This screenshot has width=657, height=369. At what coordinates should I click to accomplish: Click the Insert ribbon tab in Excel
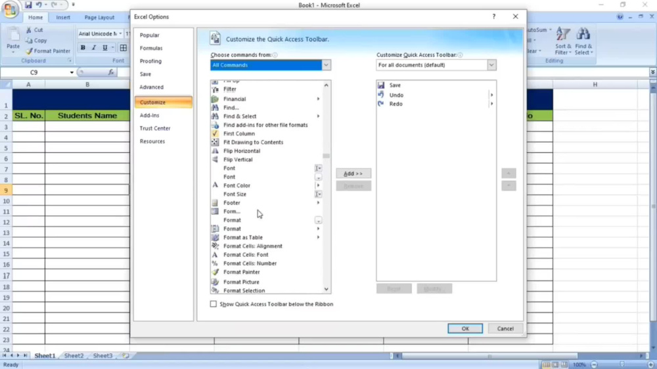[63, 18]
